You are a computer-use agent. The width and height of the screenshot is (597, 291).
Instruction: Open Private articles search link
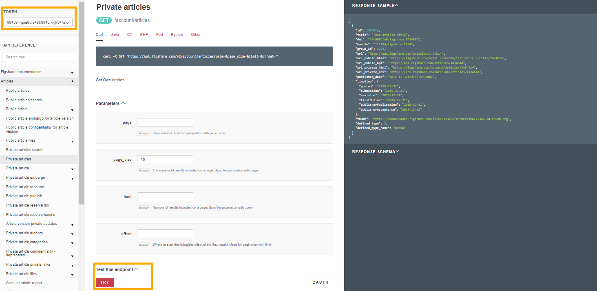(x=24, y=150)
